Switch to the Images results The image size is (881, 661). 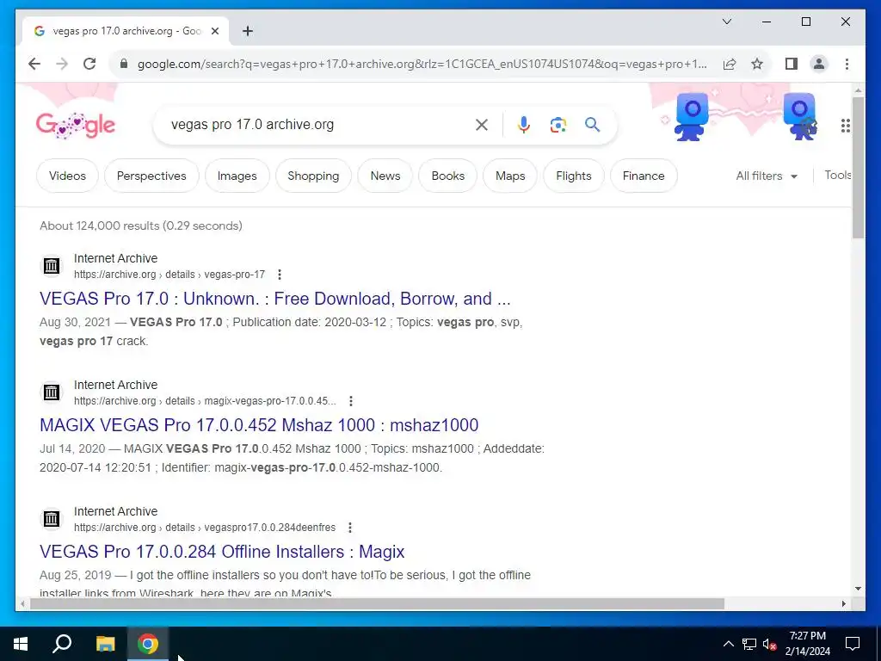(237, 176)
